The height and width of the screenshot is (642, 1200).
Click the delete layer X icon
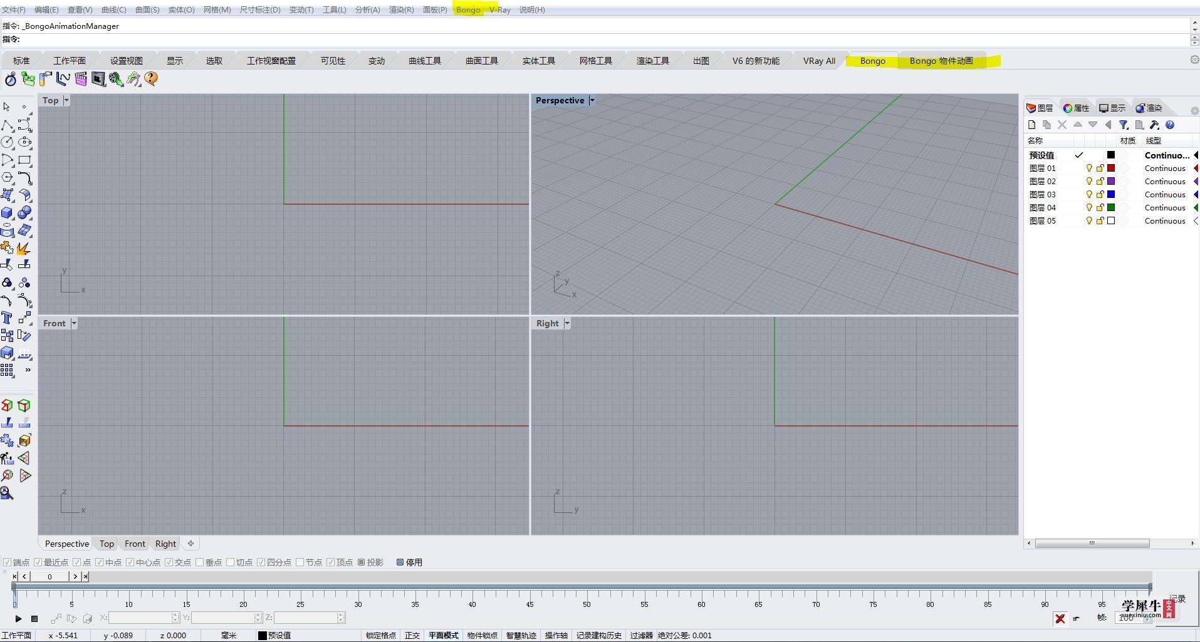[1062, 125]
